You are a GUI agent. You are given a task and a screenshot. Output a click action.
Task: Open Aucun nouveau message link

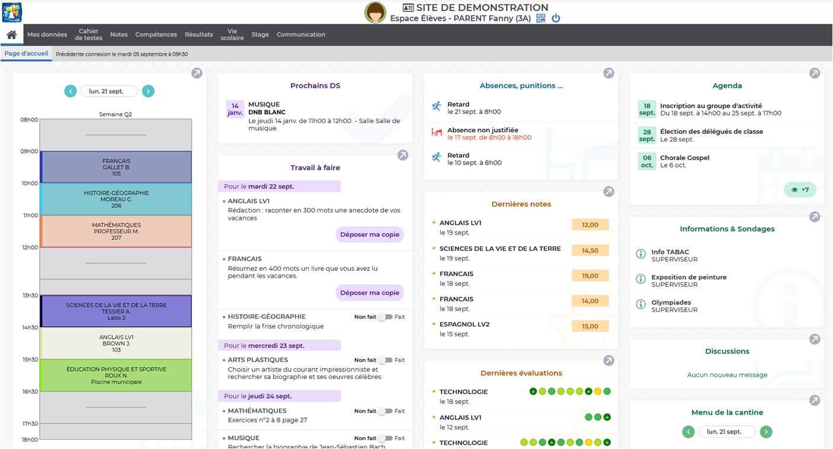727,375
